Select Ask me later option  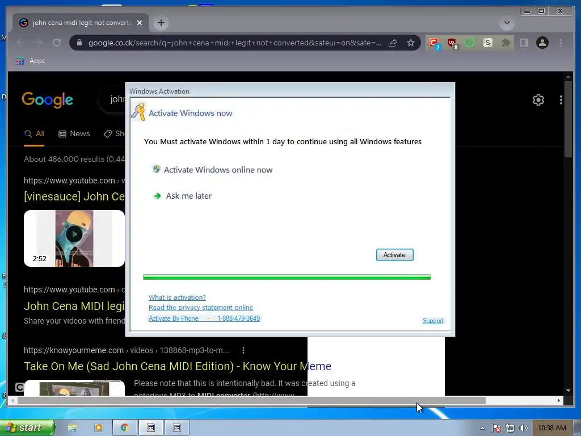[x=188, y=196]
